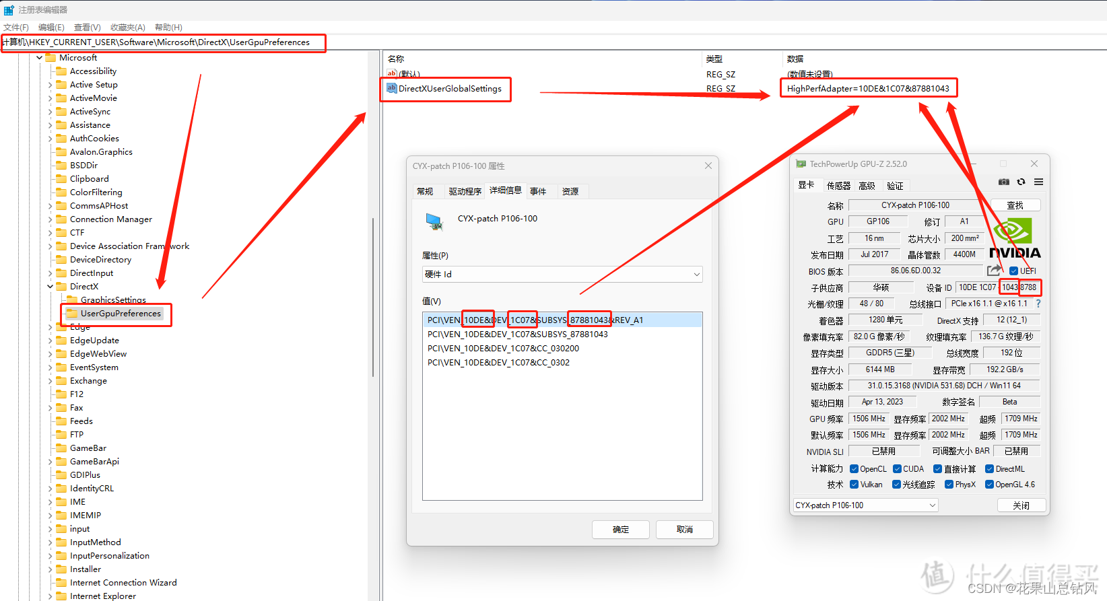Click folder icon of BSDDir key
Screen dimensions: 1107x601
(x=61, y=165)
